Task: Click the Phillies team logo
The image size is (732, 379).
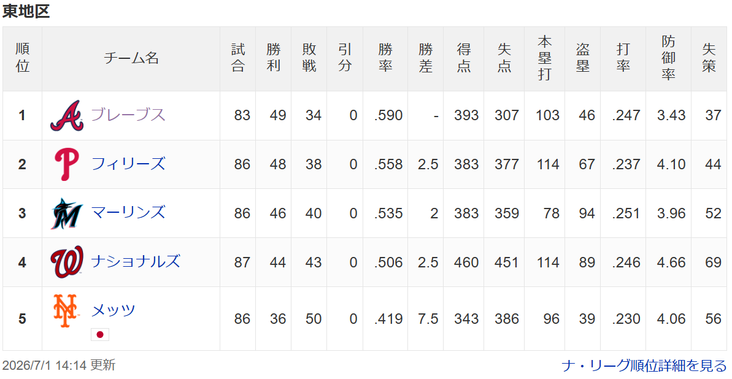Action: [67, 164]
